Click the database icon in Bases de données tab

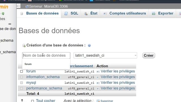(21, 14)
